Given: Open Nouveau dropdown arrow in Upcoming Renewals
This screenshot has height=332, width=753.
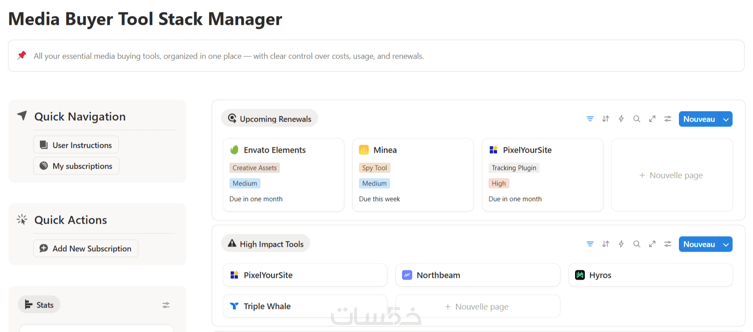Looking at the screenshot, I should [x=726, y=119].
